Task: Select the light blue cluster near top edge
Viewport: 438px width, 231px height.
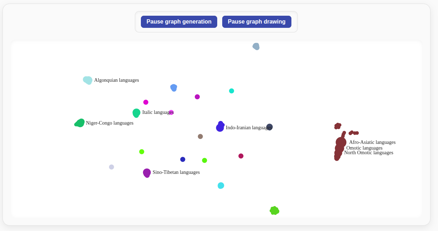Action: pos(256,46)
